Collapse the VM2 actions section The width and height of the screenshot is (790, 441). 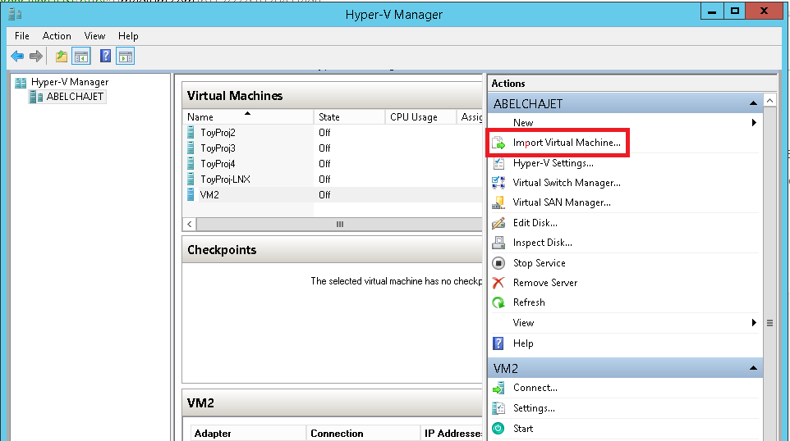click(x=753, y=369)
